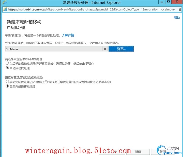Click the 浏览... browse button

point(121,49)
